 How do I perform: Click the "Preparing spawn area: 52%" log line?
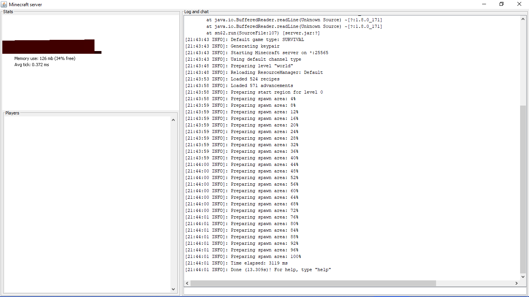(x=242, y=178)
